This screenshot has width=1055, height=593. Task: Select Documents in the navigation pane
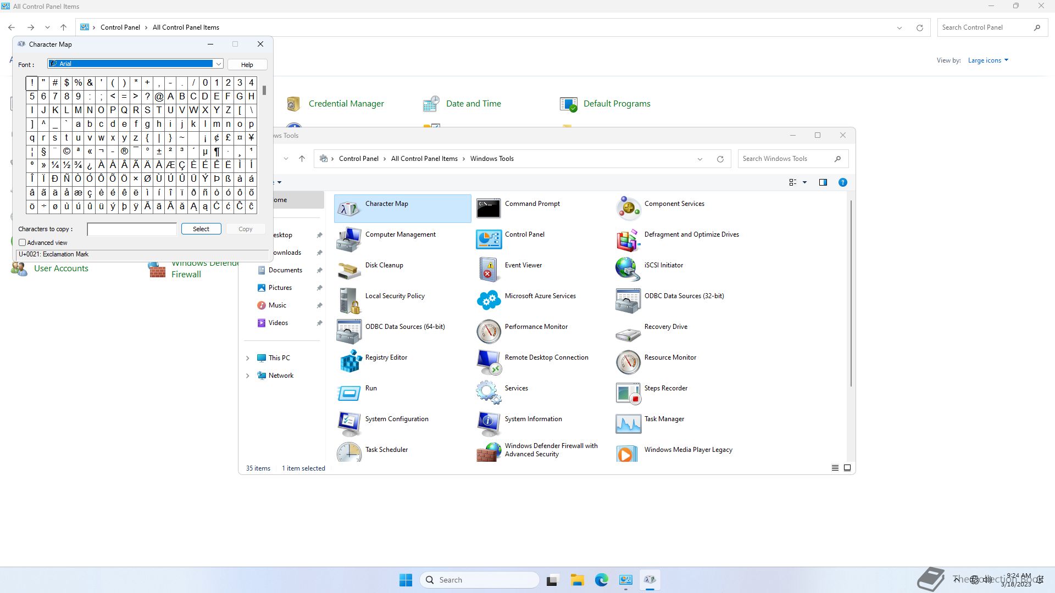[285, 270]
